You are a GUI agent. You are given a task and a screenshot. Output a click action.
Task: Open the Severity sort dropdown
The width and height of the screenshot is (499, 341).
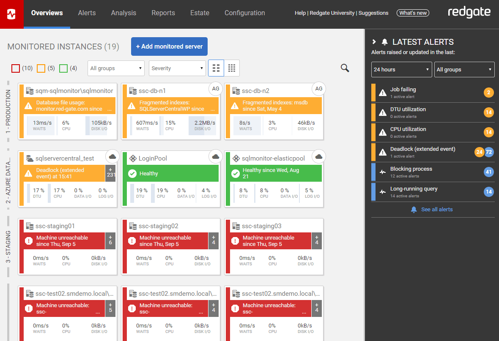(177, 68)
